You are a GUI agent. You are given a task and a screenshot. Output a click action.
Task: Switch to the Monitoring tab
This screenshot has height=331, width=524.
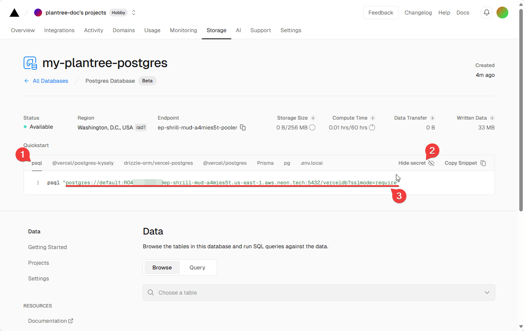(183, 30)
